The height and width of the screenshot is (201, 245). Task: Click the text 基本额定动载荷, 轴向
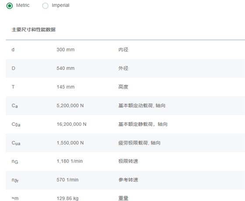[x=142, y=105]
